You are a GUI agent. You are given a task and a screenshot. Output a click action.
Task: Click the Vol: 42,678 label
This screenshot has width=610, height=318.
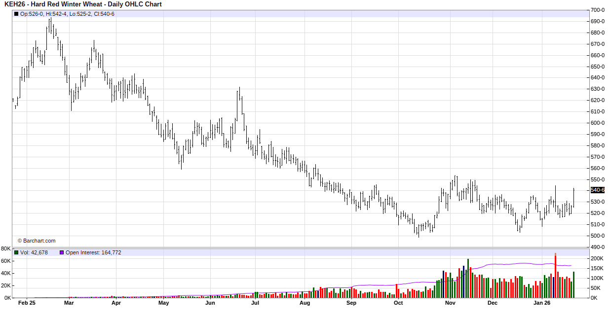click(x=34, y=252)
